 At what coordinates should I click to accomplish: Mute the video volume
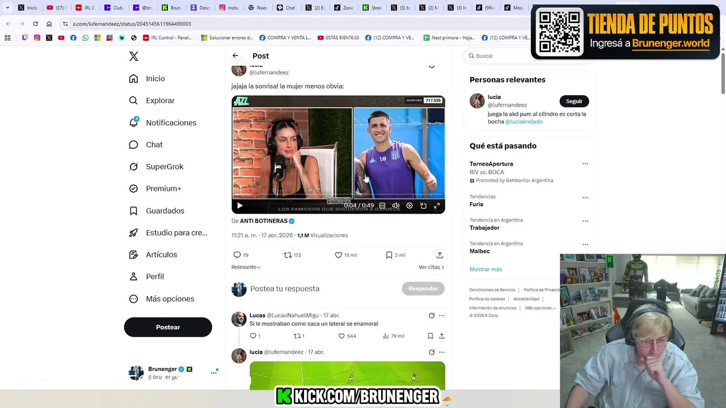pyautogui.click(x=396, y=206)
